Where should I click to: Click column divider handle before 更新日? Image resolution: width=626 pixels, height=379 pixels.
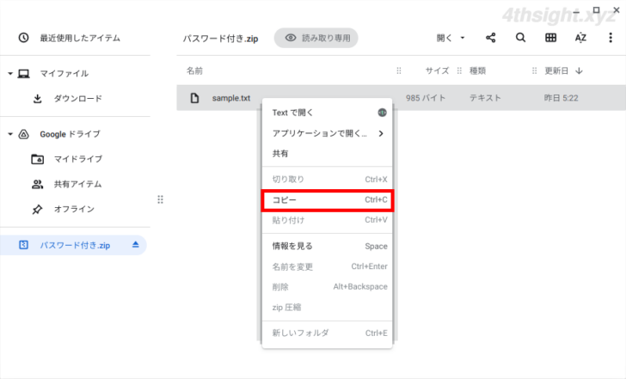(534, 71)
